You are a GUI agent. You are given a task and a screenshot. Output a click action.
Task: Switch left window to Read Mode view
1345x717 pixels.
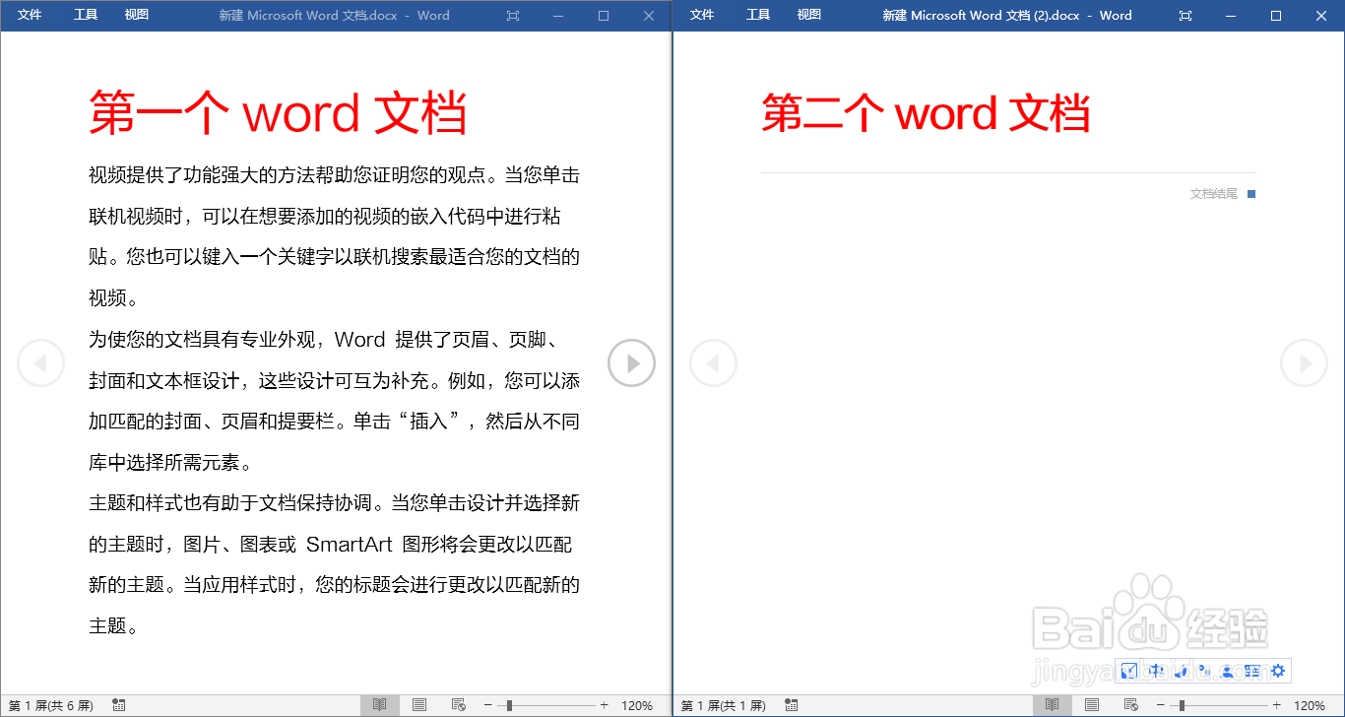379,705
